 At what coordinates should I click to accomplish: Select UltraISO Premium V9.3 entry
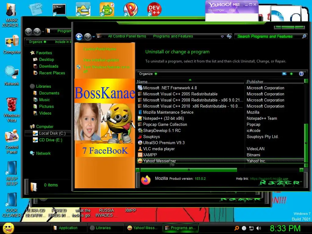coord(220,143)
